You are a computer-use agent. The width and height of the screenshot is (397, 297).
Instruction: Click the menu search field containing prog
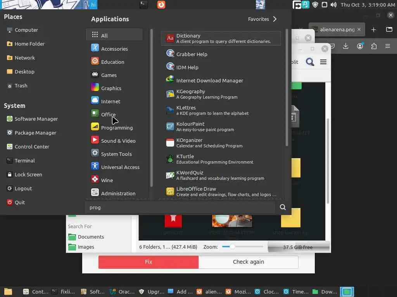point(180,207)
